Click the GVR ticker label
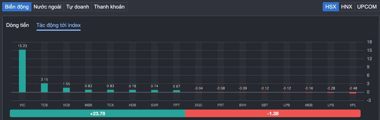The height and width of the screenshot is (120, 380). pyautogui.click(x=154, y=105)
